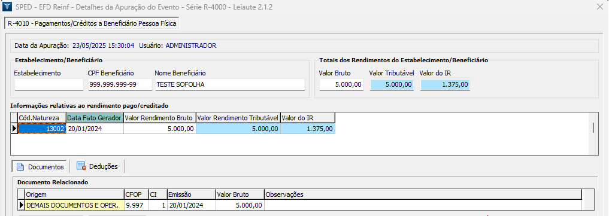This screenshot has width=609, height=216.
Task: Click the Observações column header
Action: point(423,194)
